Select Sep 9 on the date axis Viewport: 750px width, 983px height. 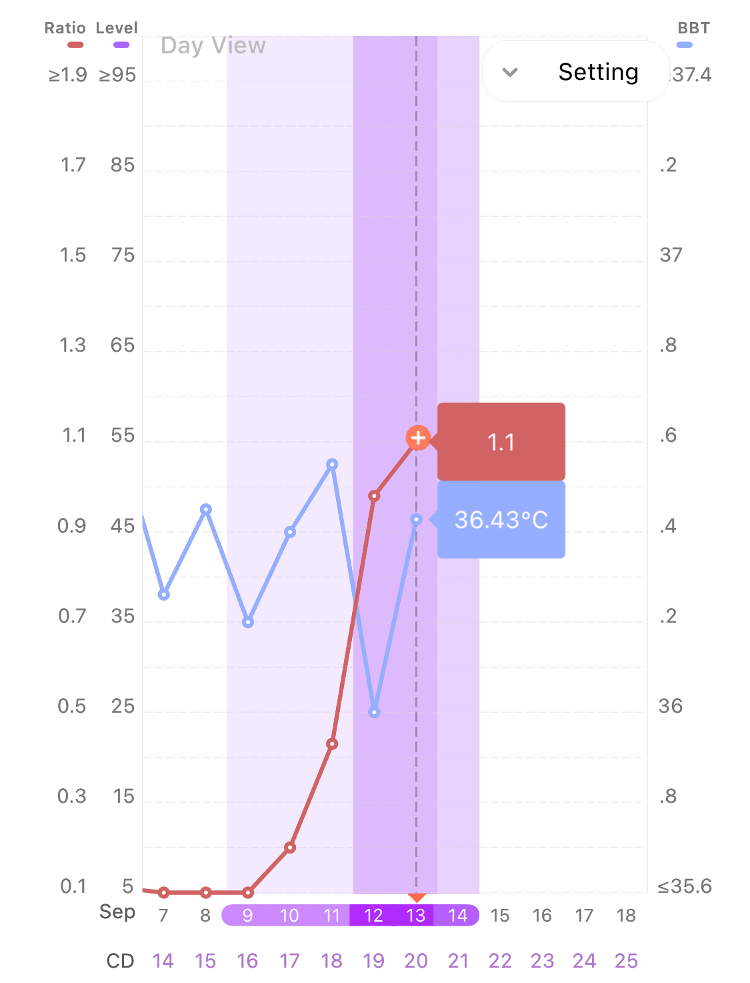pos(247,916)
